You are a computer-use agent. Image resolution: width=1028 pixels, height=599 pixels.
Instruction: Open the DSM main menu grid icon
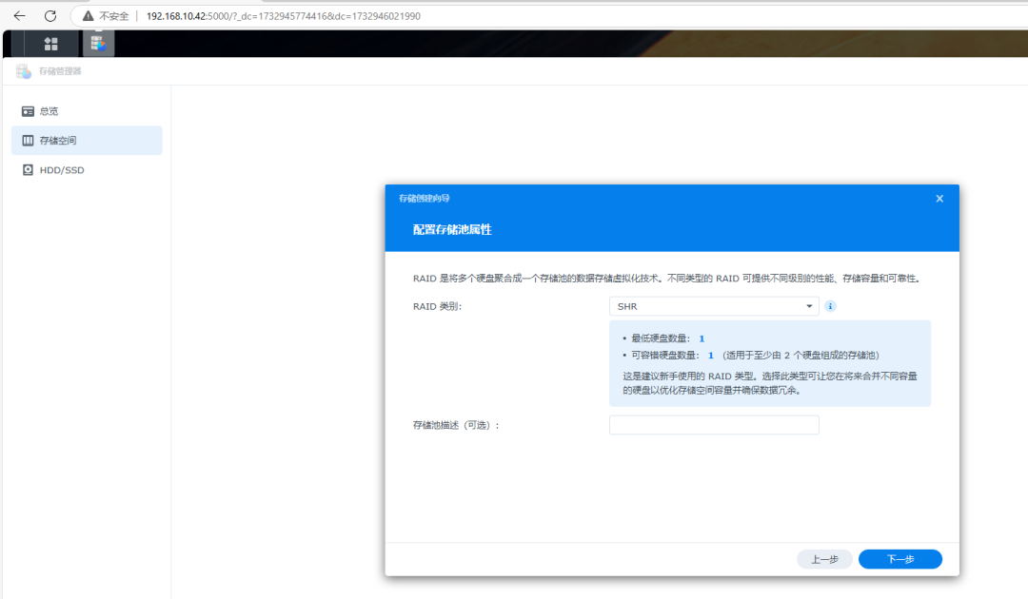tap(51, 44)
